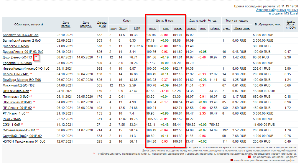This screenshot has height=165, width=301.
Task: Click the 113972.6 НКД value for Диалекс
Action: pos(136,46)
